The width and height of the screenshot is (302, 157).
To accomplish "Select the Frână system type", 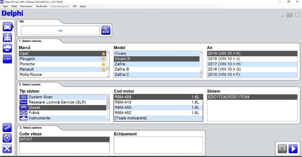I will [63, 113].
